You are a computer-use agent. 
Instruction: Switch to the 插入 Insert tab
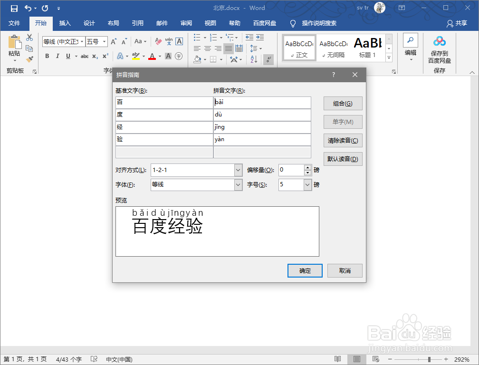coord(65,23)
